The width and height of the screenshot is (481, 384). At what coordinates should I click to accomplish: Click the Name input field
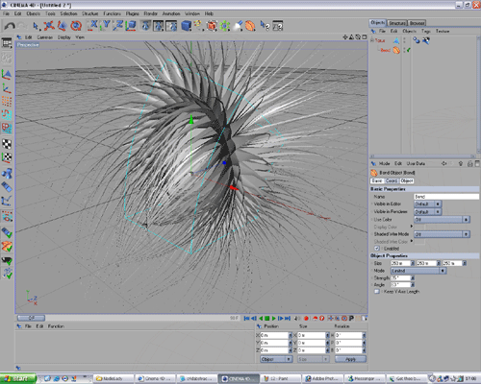pyautogui.click(x=446, y=197)
